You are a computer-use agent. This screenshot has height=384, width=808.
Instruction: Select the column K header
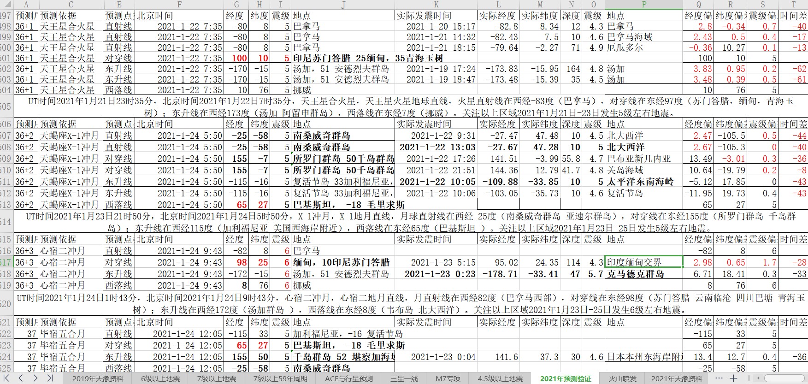pyautogui.click(x=436, y=5)
